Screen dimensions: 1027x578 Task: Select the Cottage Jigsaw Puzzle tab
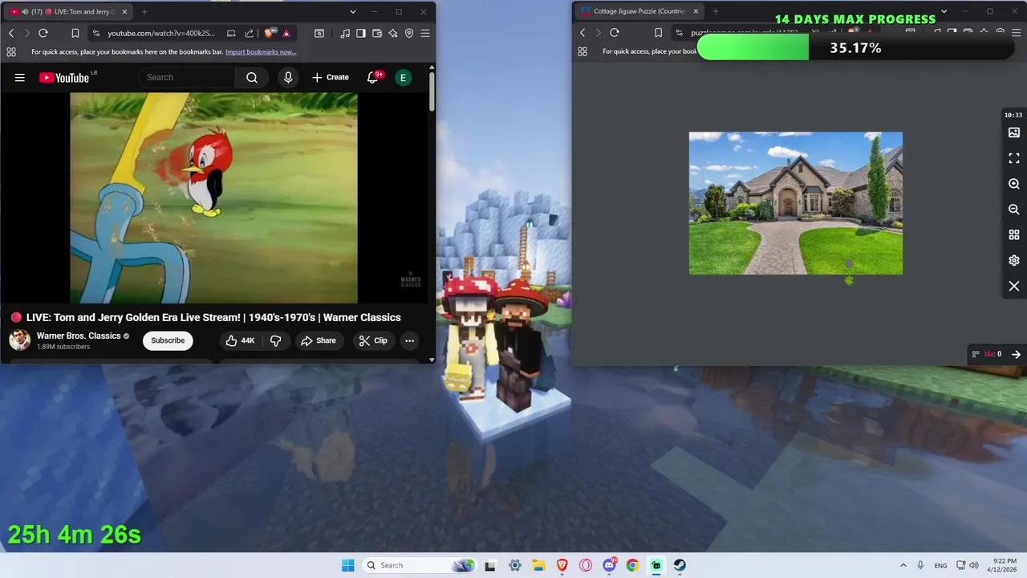pyautogui.click(x=639, y=11)
